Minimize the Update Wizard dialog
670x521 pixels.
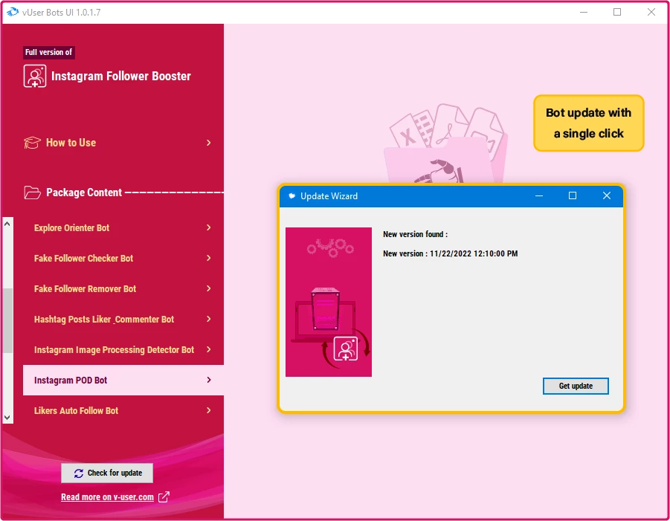pos(539,196)
